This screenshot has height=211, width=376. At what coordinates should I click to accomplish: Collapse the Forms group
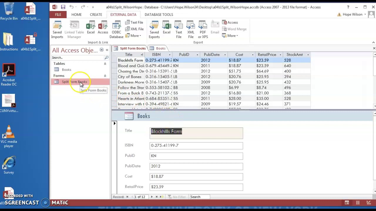click(105, 76)
